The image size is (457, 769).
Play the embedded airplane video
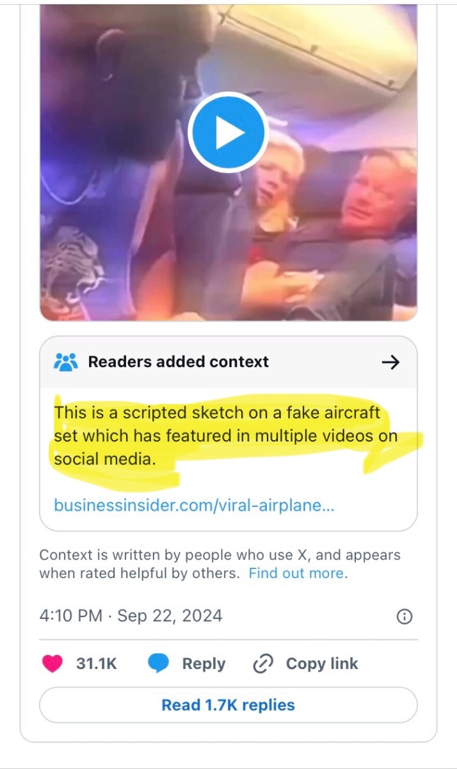tap(228, 133)
